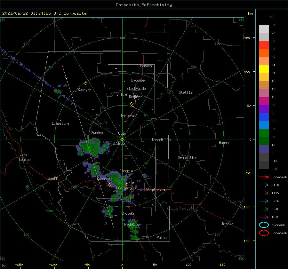Click the yellow radar center diamond at Olds

122,139
